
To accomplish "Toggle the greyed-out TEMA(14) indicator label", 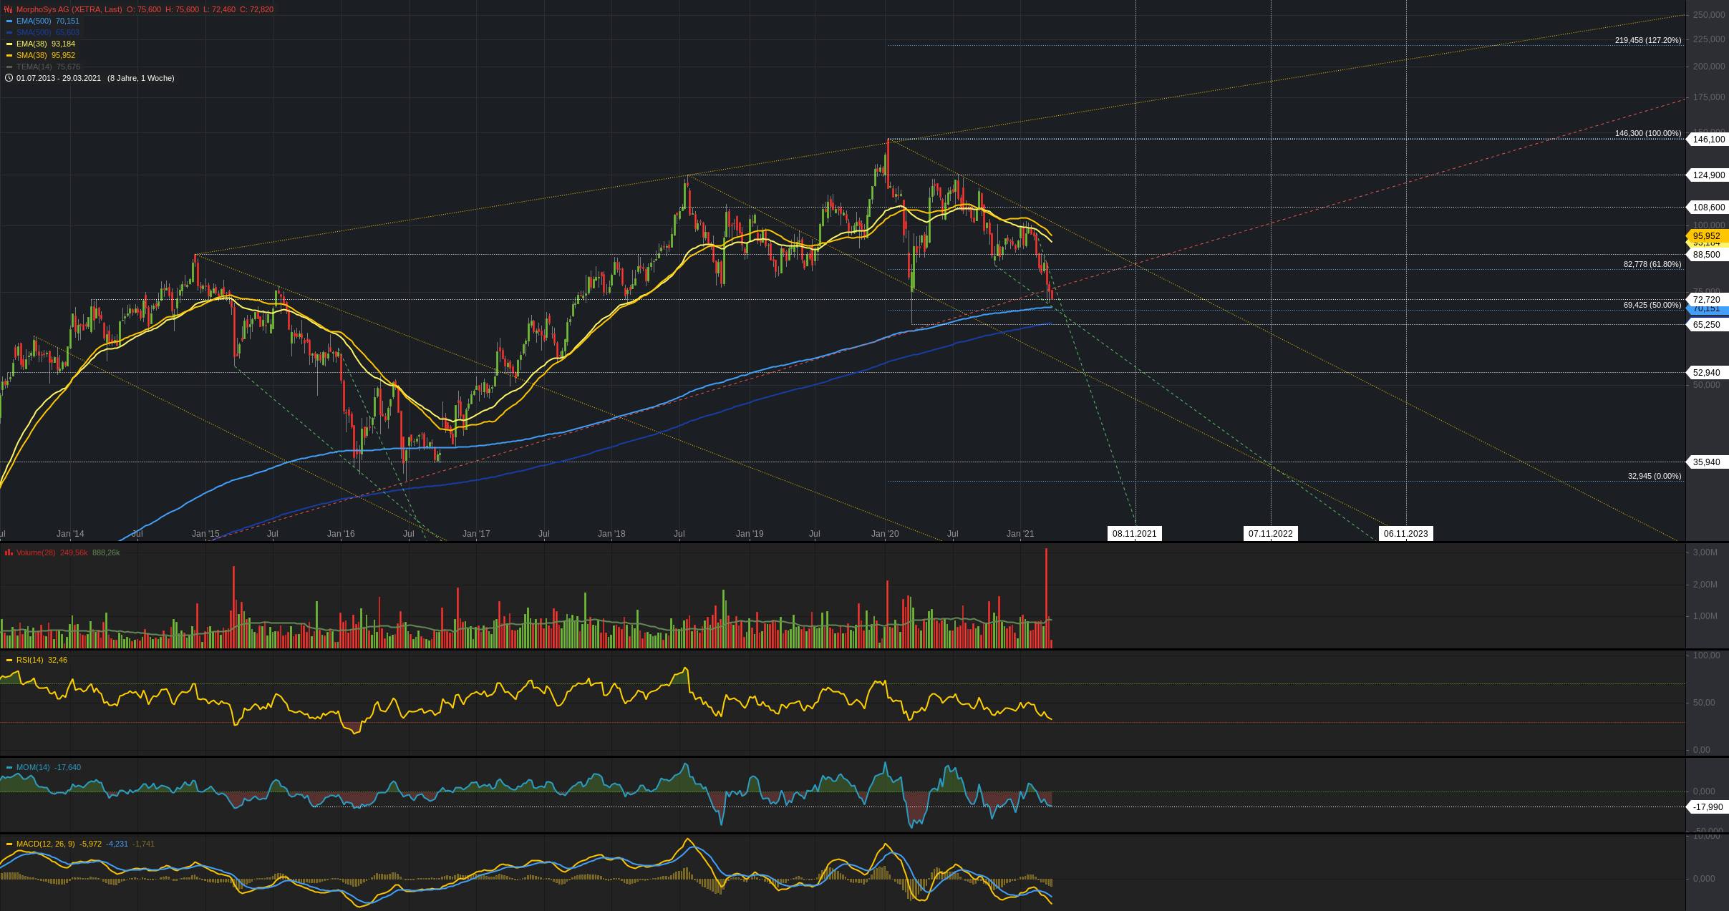I will pos(34,67).
